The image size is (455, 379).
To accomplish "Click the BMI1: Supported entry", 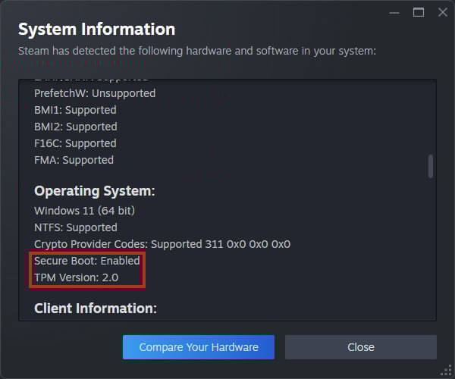I will 76,110.
